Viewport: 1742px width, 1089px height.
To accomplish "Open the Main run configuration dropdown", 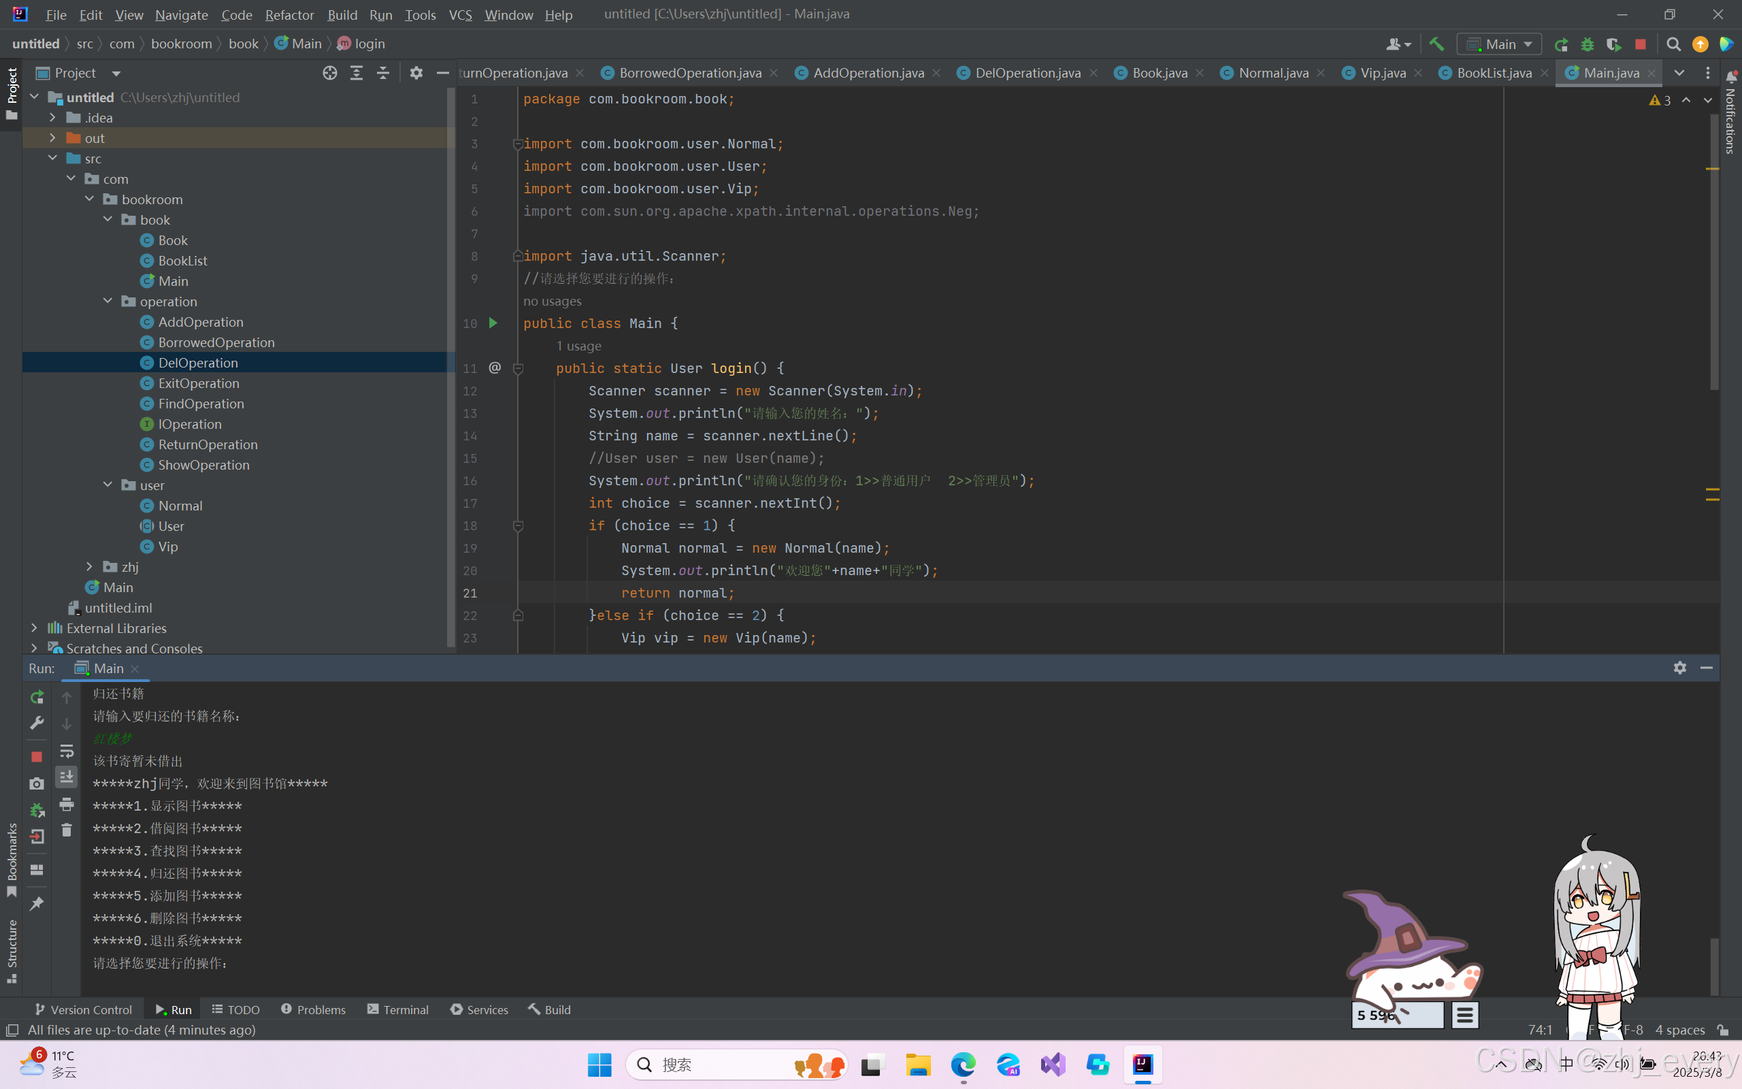I will tap(1500, 44).
